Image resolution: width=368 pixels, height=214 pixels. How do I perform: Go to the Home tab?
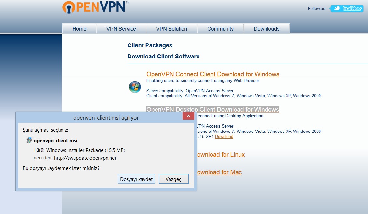coord(79,29)
